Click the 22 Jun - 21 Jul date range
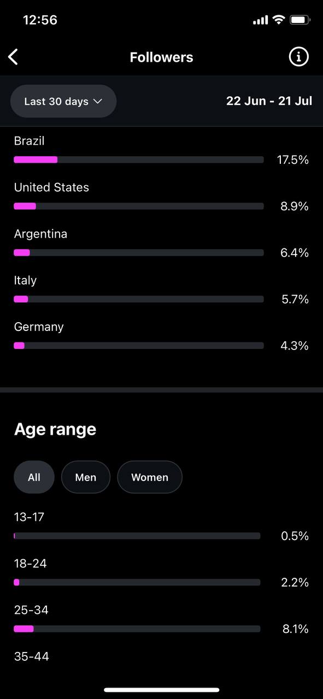The height and width of the screenshot is (699, 323). tap(269, 101)
